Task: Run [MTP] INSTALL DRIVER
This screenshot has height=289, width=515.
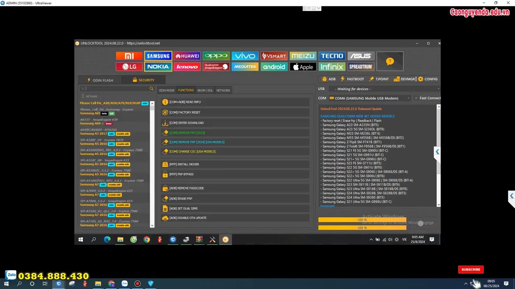Action: pos(235,164)
